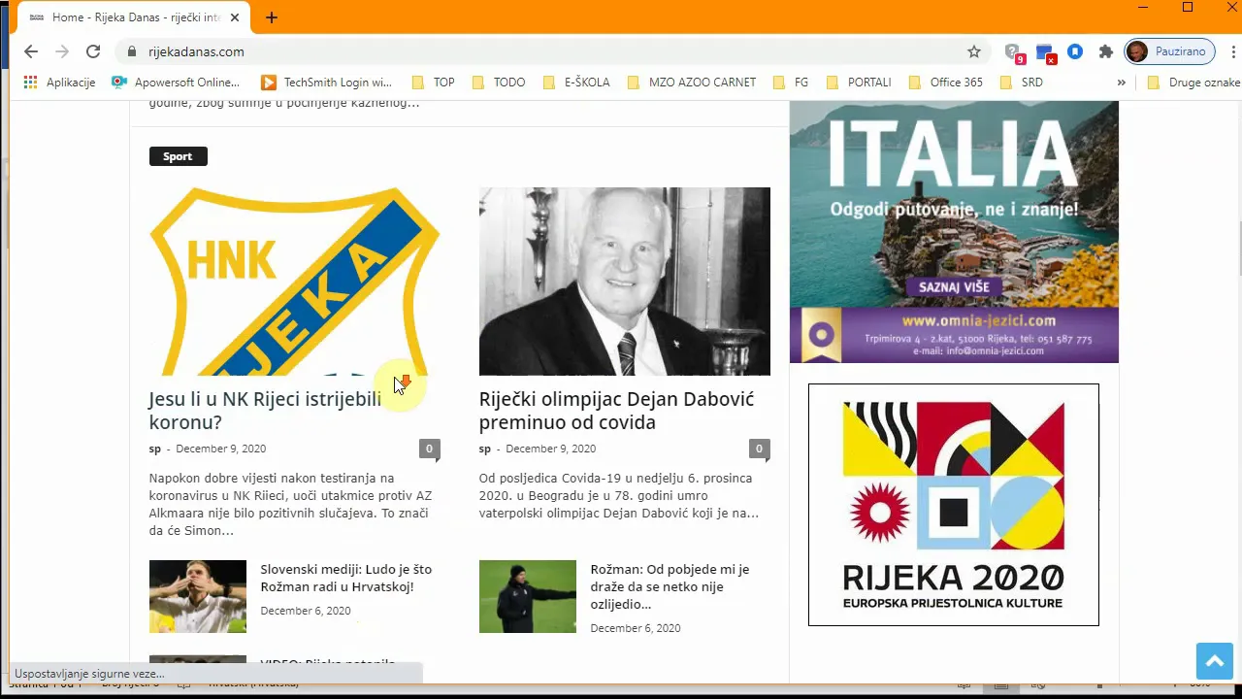Open TODO bookmark folder
This screenshot has height=699, width=1242.
[x=499, y=83]
